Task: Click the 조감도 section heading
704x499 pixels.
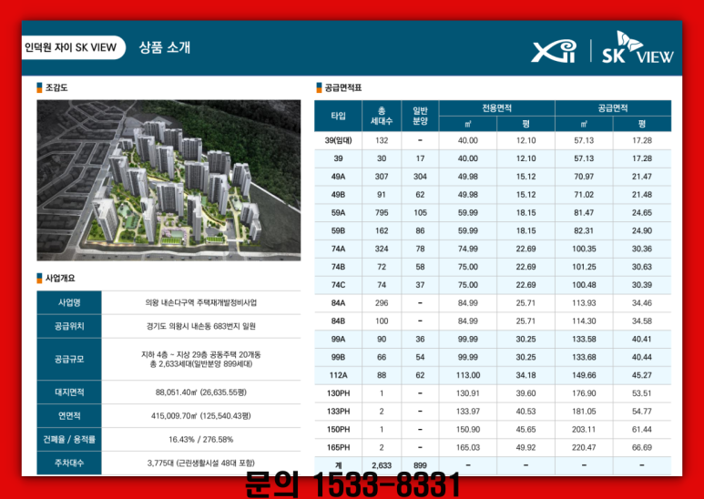Action: (x=56, y=87)
